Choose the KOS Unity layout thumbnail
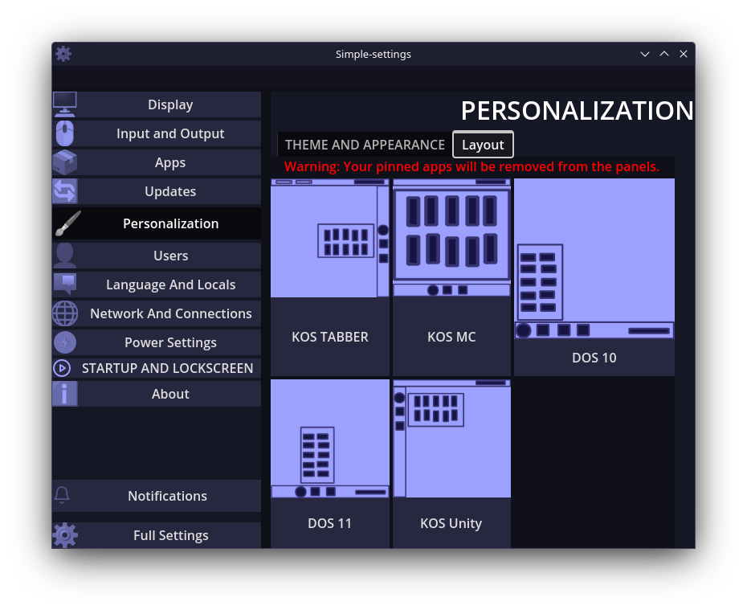 click(451, 439)
